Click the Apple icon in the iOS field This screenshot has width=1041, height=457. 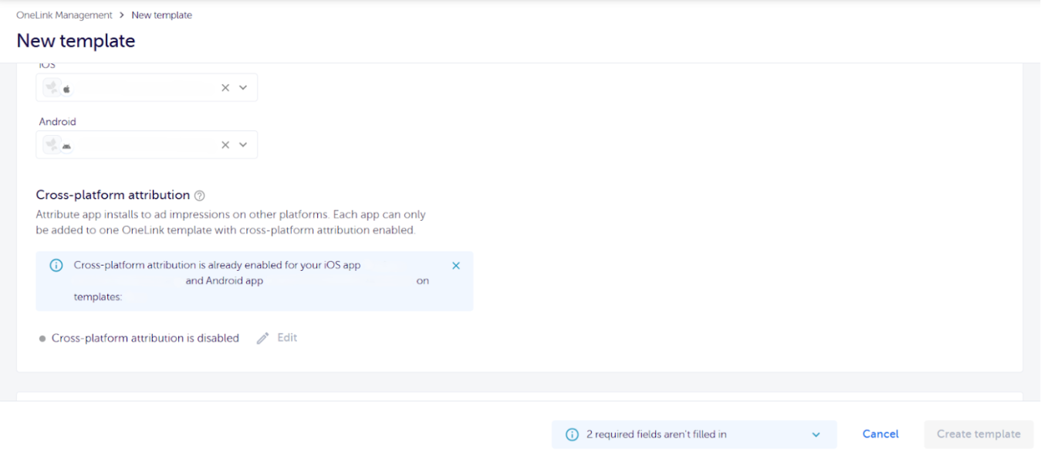[66, 87]
